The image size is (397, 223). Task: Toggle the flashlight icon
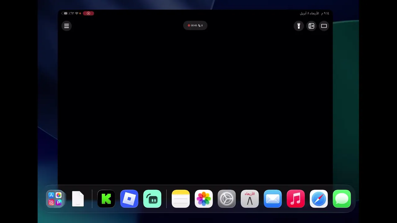click(299, 26)
